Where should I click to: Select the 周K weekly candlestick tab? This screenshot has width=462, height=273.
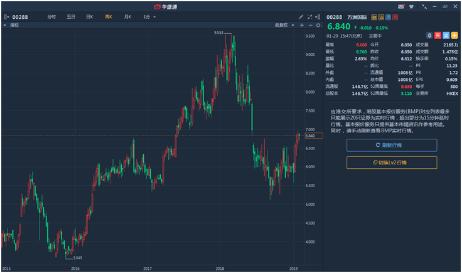pyautogui.click(x=109, y=17)
